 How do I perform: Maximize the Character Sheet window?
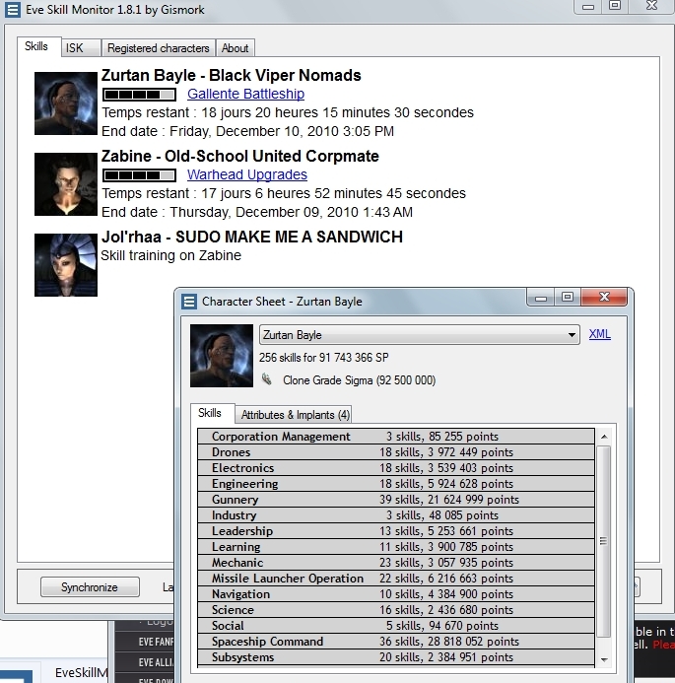[x=568, y=298]
